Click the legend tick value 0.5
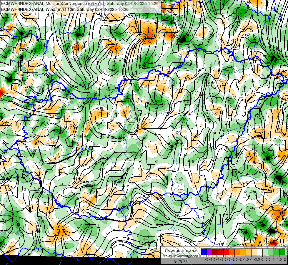 pos(268,259)
